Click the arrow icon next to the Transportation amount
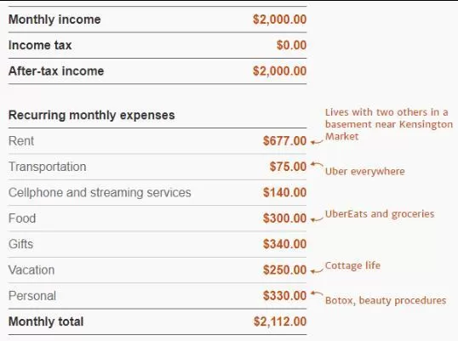 (x=317, y=164)
